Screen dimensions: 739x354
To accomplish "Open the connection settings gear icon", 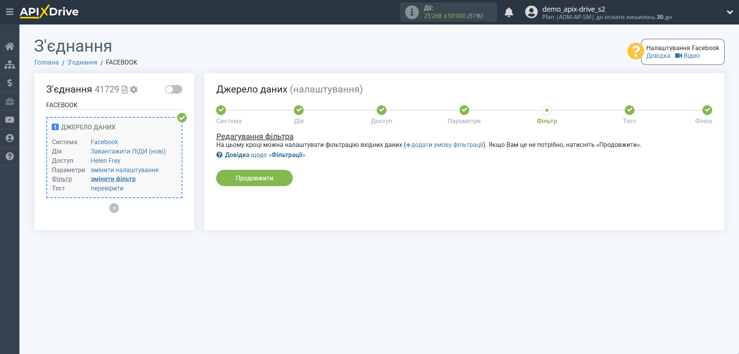I will coord(134,90).
